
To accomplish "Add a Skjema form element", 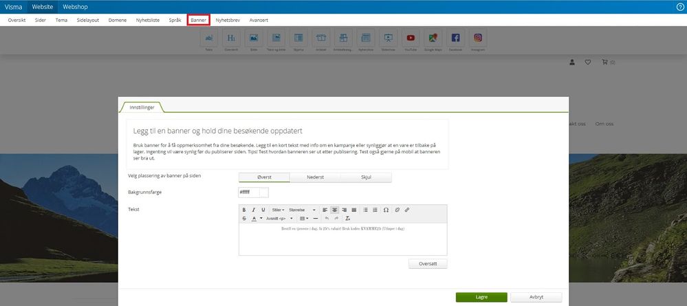I will (x=298, y=38).
